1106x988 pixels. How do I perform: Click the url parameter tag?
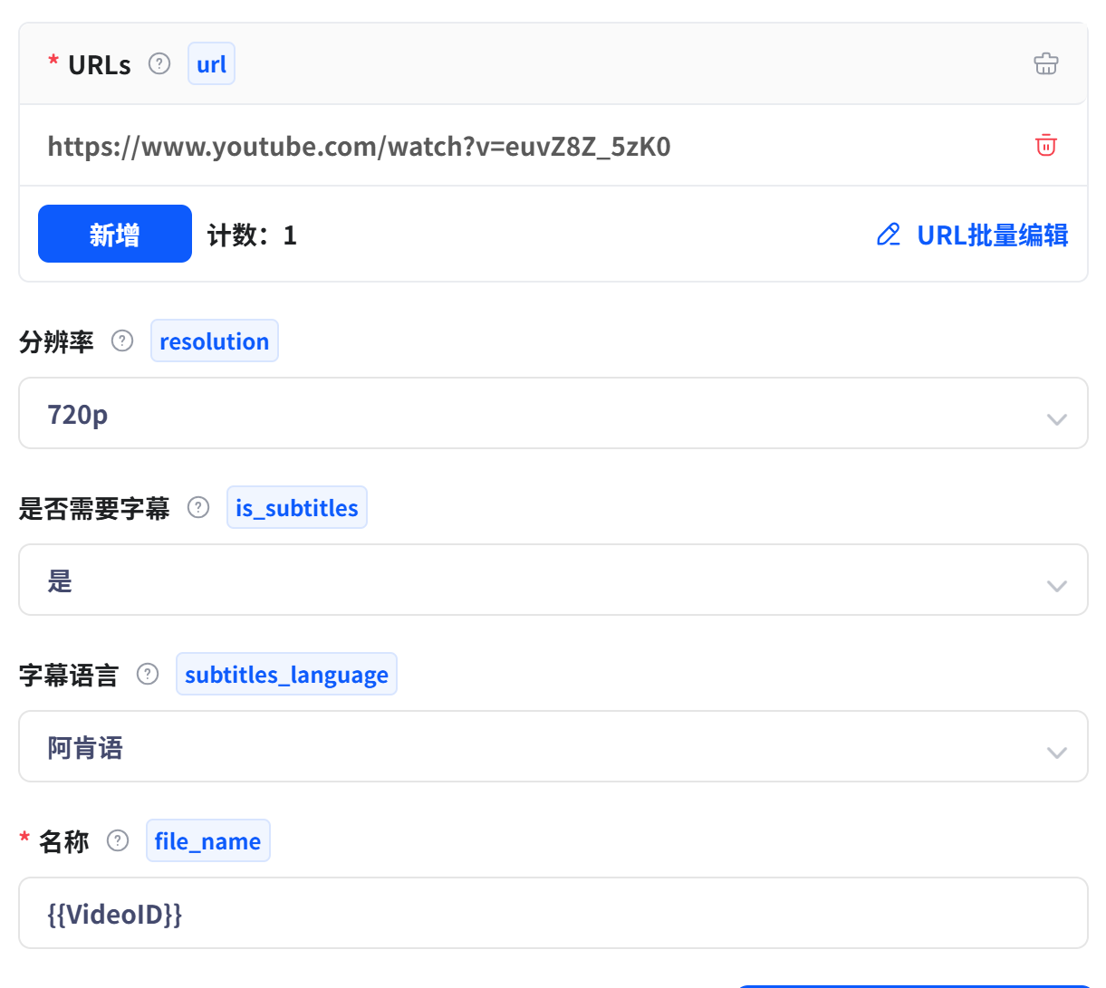[x=211, y=63]
